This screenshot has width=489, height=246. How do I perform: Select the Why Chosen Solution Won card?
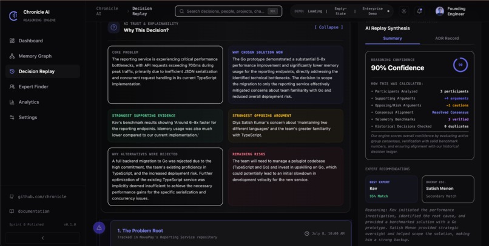click(286, 75)
